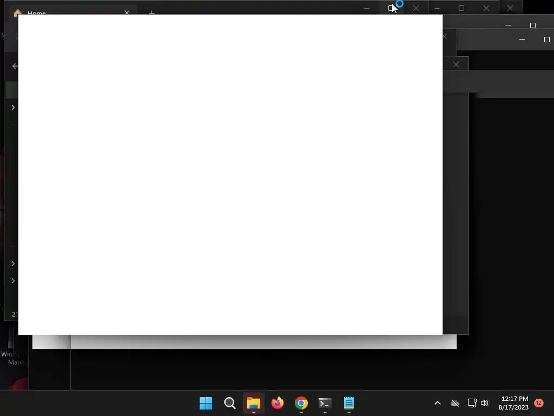
Task: Open the volume control in the tray
Action: (485, 403)
